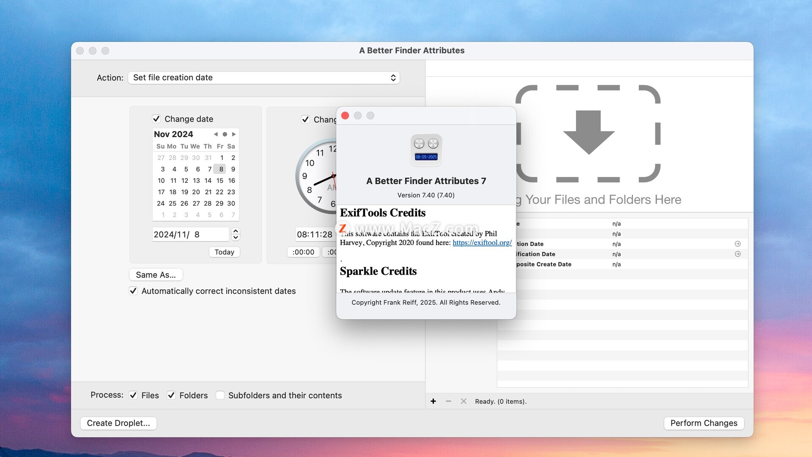The height and width of the screenshot is (457, 812).
Task: Click arrow icon beside Creation Date row
Action: [x=738, y=244]
